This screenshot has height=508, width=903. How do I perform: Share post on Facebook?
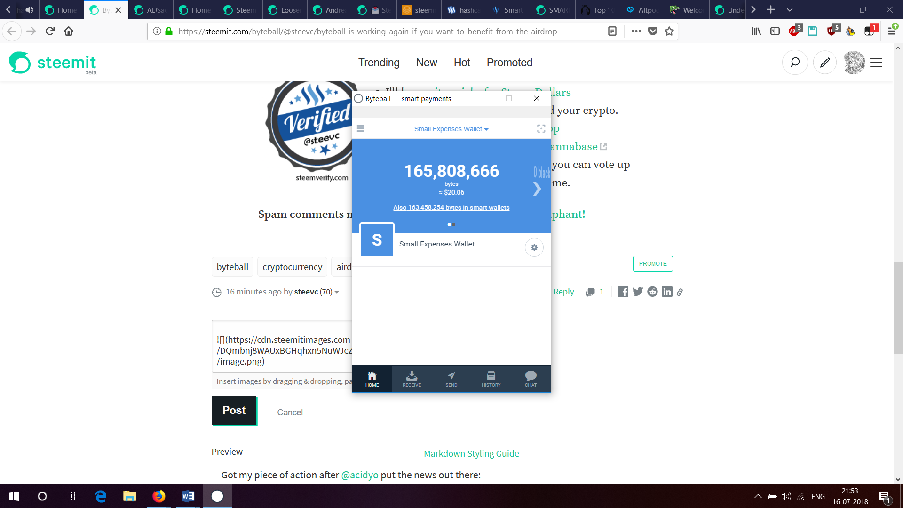(623, 292)
